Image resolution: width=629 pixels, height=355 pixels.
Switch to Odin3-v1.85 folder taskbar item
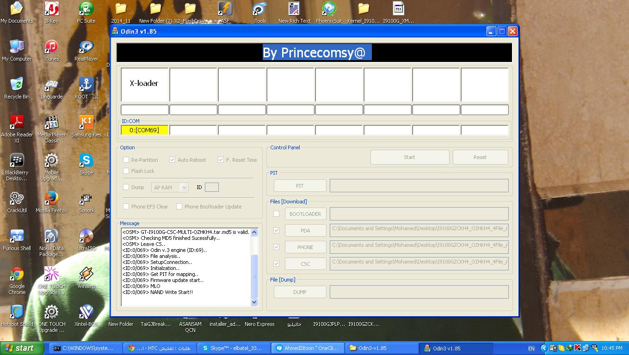(382, 349)
